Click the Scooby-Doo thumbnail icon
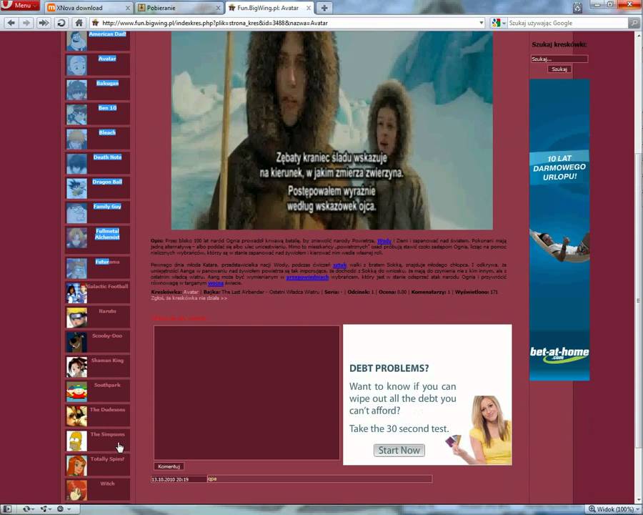The height and width of the screenshot is (515, 643). 76,343
